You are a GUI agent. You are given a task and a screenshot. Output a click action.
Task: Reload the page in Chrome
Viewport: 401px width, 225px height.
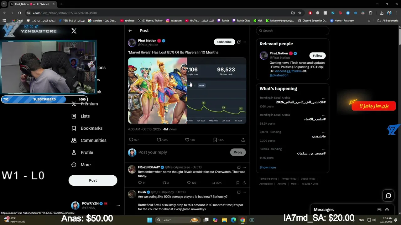click(19, 13)
